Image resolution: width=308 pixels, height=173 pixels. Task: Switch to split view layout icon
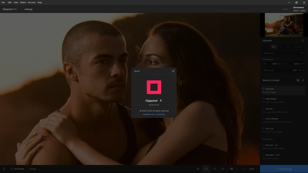click(215, 169)
